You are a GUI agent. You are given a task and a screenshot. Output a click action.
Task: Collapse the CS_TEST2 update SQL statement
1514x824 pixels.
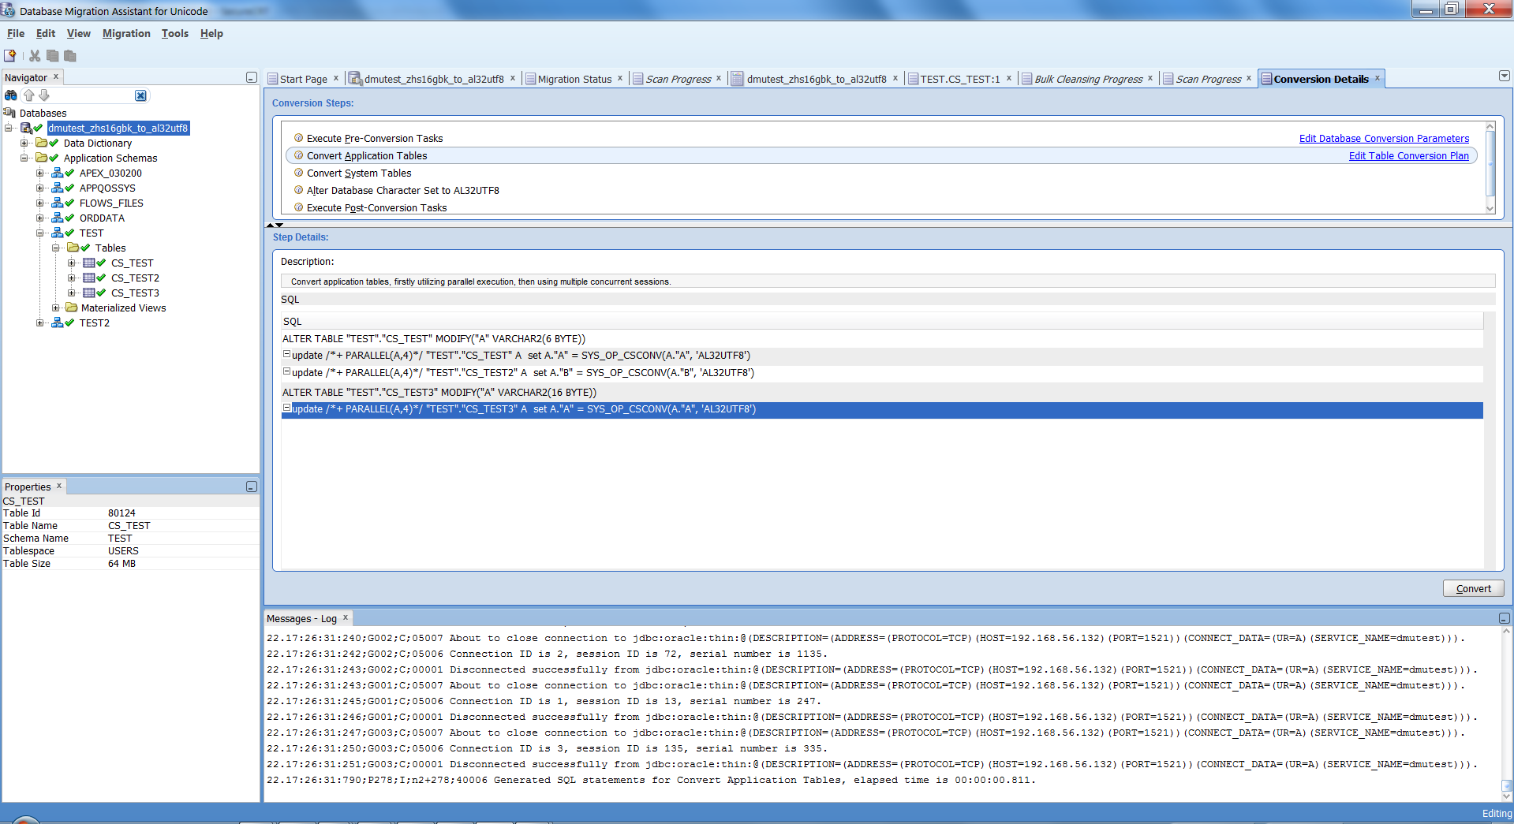287,371
